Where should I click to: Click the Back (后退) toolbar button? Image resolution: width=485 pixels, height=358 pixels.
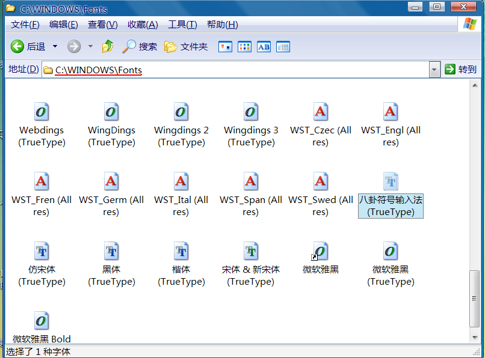[x=28, y=46]
